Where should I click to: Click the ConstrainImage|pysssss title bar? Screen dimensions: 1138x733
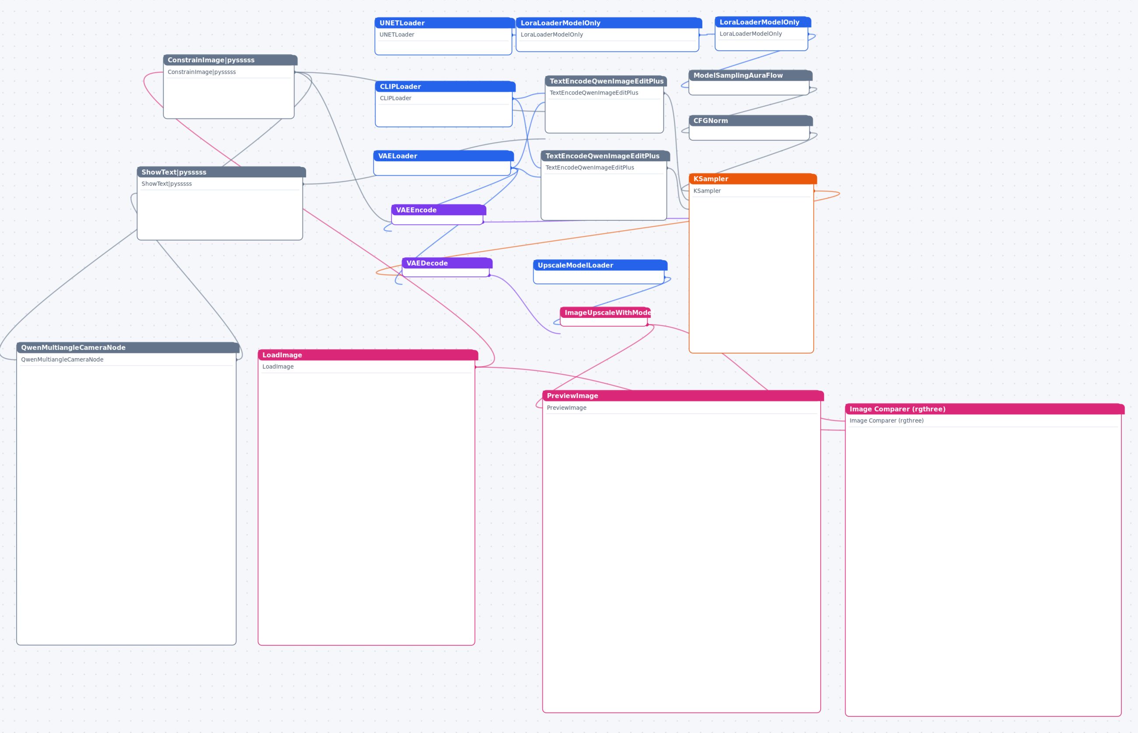point(230,60)
